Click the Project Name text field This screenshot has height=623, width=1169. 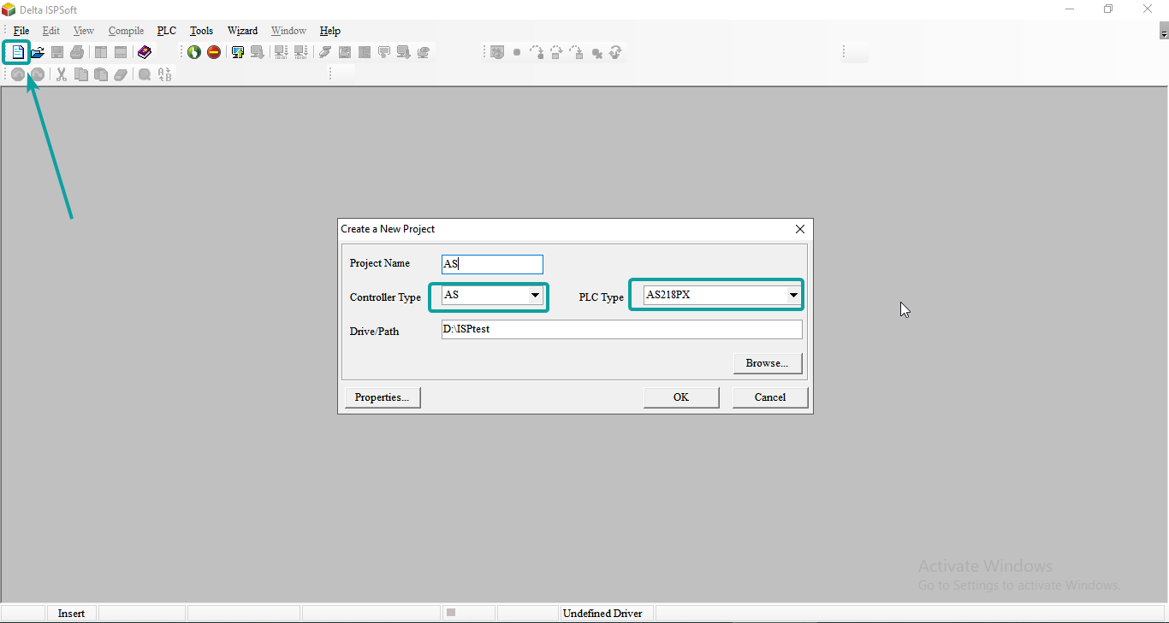(492, 264)
